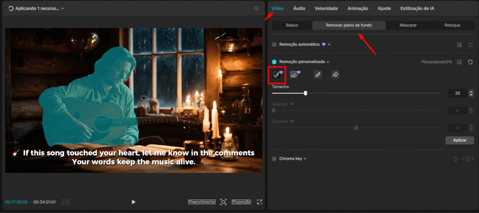The height and width of the screenshot is (213, 479).
Task: Enable the Chroma key checkbox
Action: click(x=275, y=159)
